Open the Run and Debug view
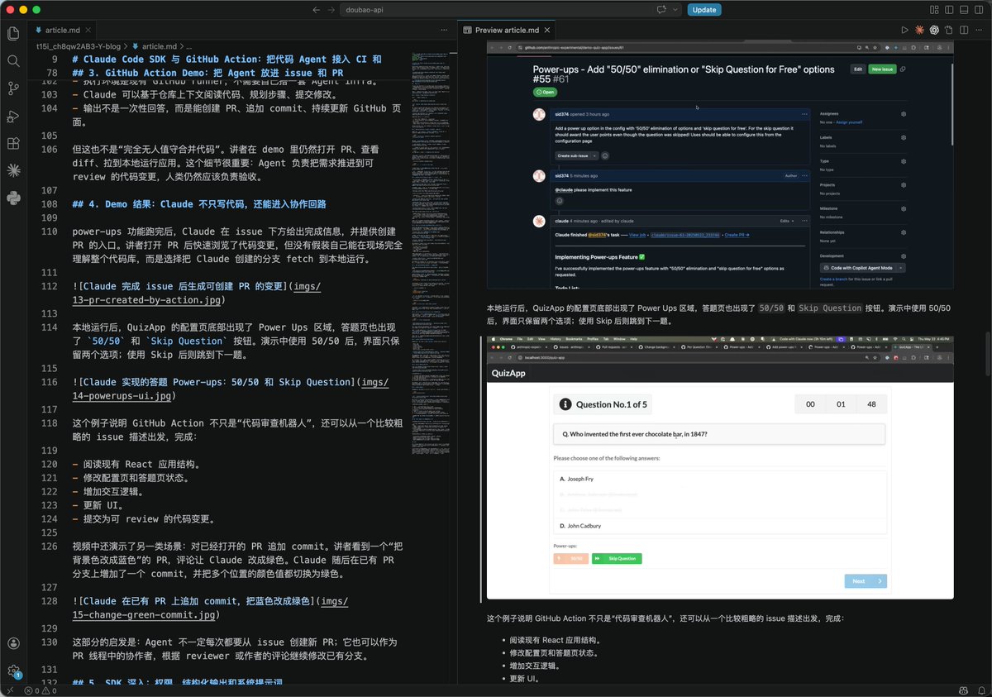Screen dimensions: 992x697 [13, 116]
